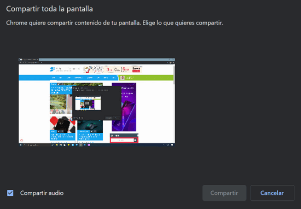Select the full screen preview thumbnail
The width and height of the screenshot is (301, 209).
[97, 102]
